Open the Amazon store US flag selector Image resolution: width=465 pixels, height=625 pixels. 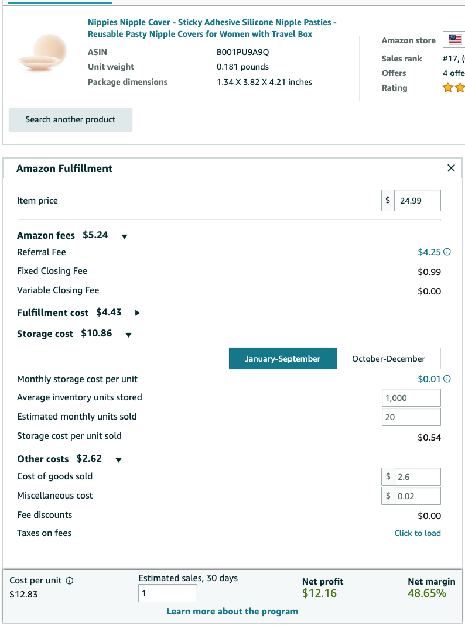[454, 39]
